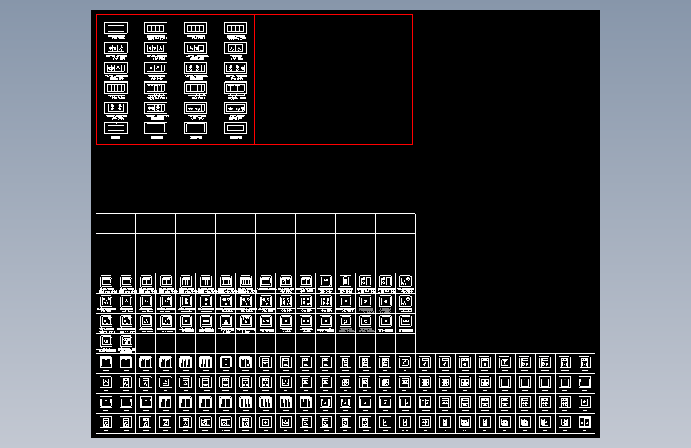The height and width of the screenshot is (448, 691).
Task: Pick the single-rocker switch starting the widest grid's top row
Action: click(106, 363)
